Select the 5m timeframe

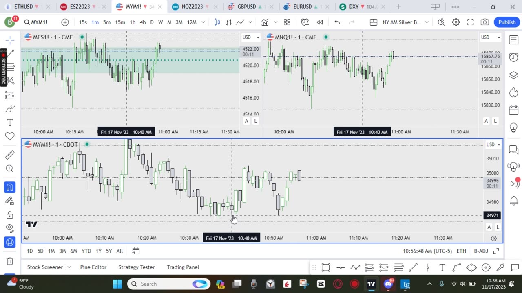tap(107, 22)
